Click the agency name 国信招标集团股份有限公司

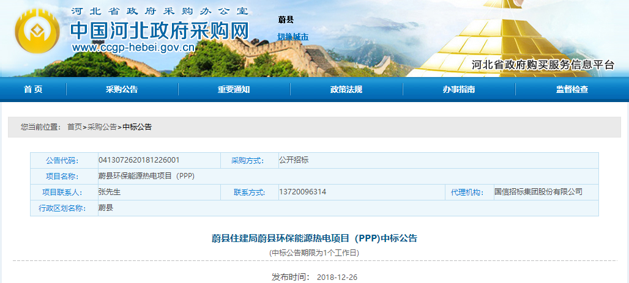point(538,192)
